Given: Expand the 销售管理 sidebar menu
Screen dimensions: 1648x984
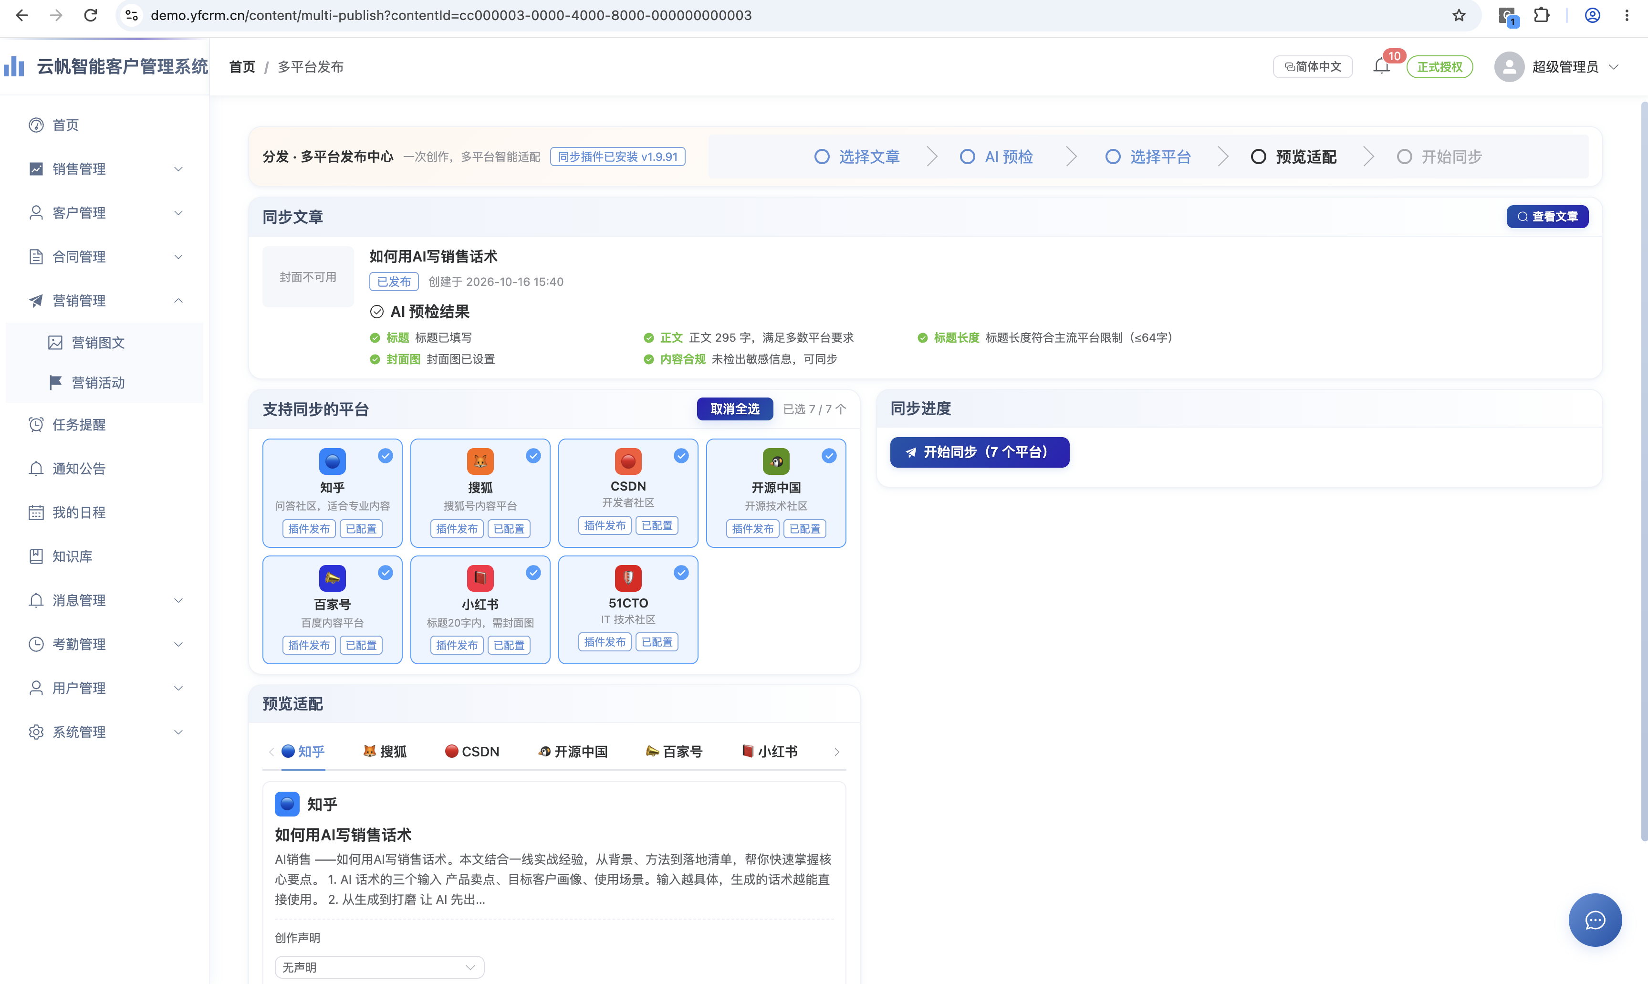Looking at the screenshot, I should point(104,169).
